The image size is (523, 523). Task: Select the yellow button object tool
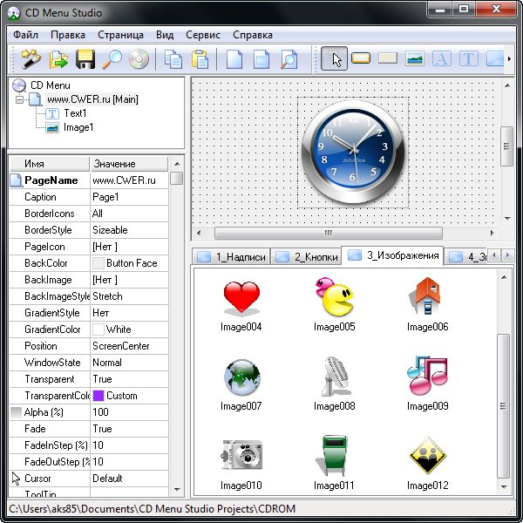tap(361, 59)
